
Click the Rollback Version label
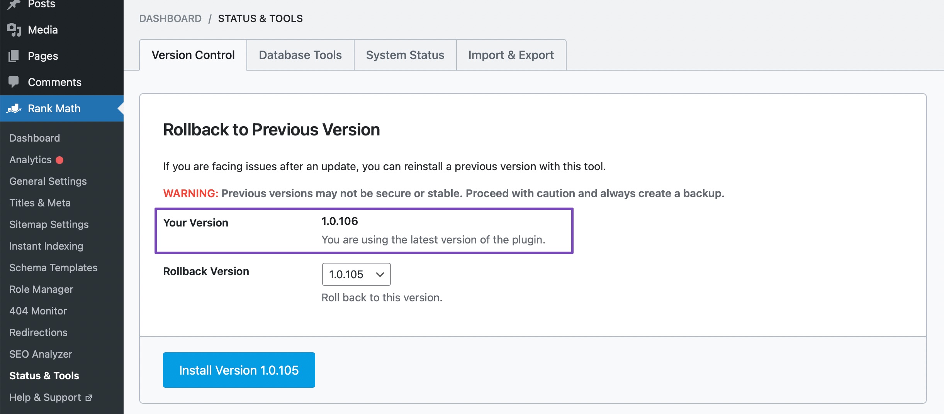coord(206,271)
